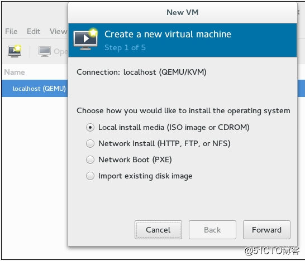Select the localhost (QEMU) connection row
Viewport: 305px width, 261px height.
35,89
